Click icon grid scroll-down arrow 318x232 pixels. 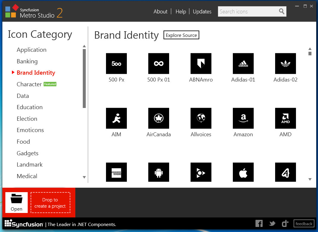(310, 179)
